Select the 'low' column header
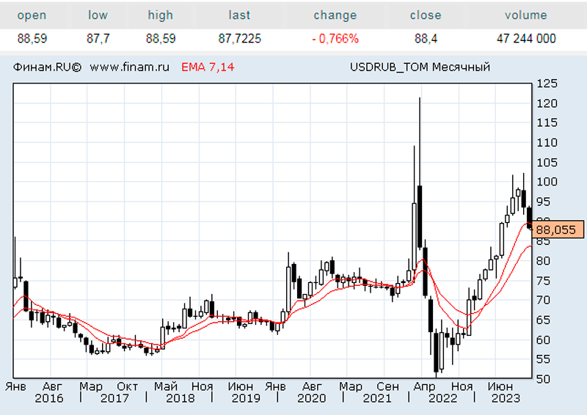 97,15
